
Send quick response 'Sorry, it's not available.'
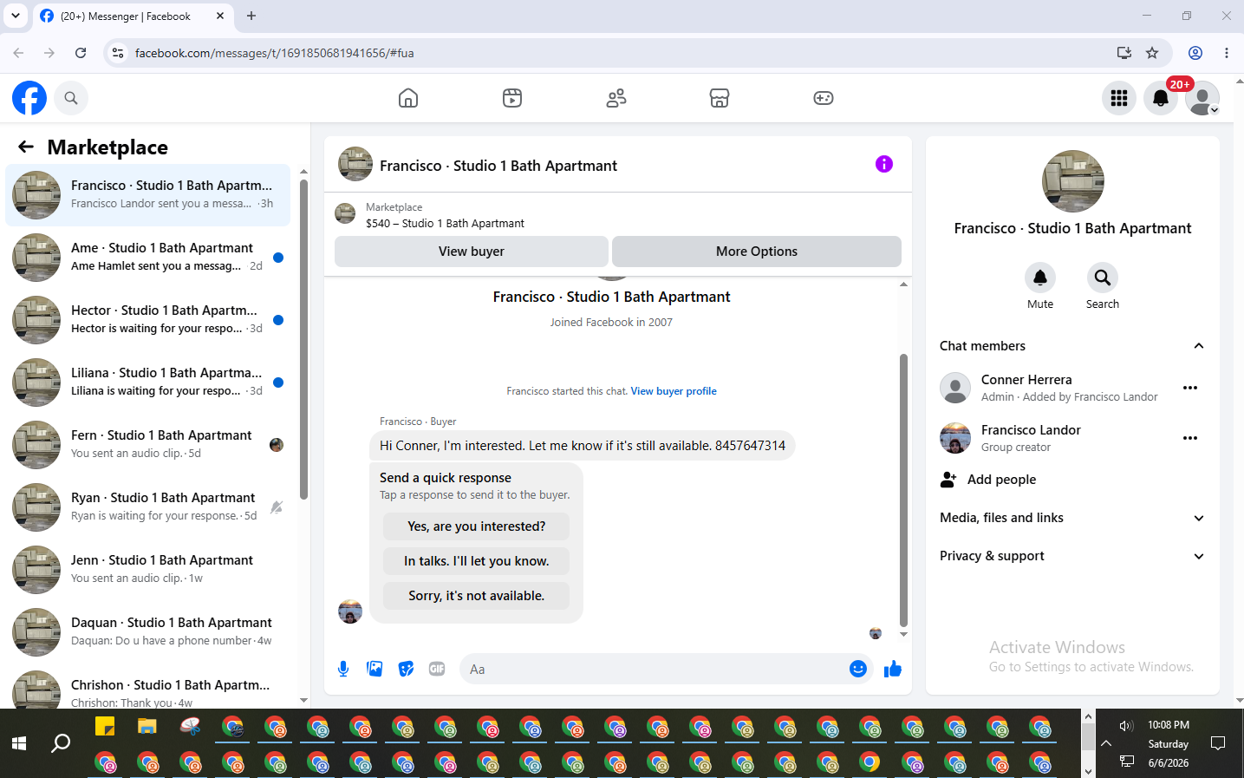477,596
